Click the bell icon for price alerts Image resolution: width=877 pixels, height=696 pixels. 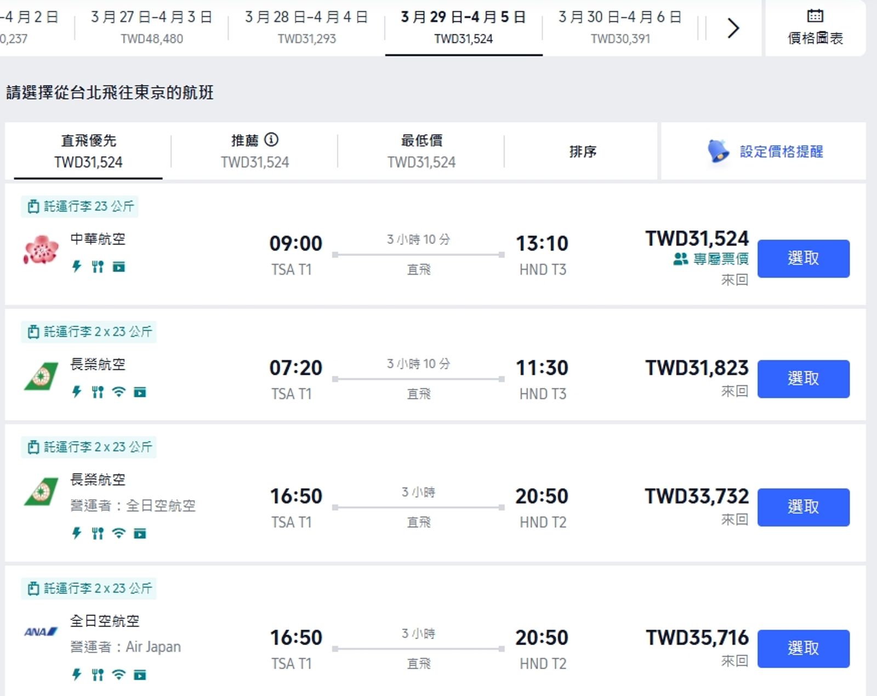point(718,151)
